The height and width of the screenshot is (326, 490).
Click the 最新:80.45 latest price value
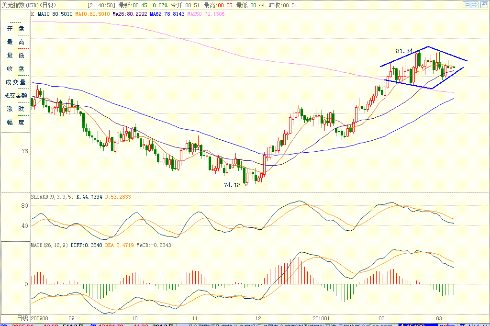[x=133, y=5]
